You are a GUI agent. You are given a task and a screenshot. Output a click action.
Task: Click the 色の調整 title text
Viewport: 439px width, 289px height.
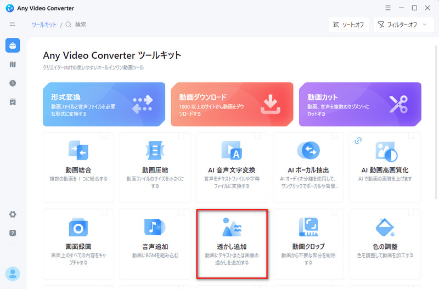coord(385,247)
